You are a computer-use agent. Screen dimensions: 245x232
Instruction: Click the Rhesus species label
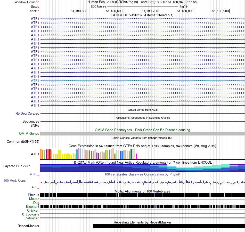click(34, 195)
